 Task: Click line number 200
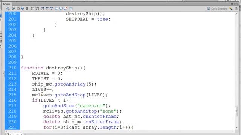pyautogui.click(x=12, y=13)
